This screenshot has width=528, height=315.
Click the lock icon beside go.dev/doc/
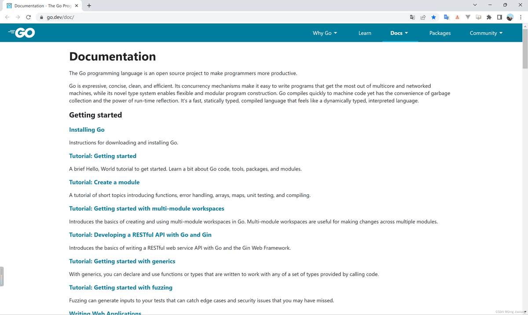pyautogui.click(x=42, y=17)
